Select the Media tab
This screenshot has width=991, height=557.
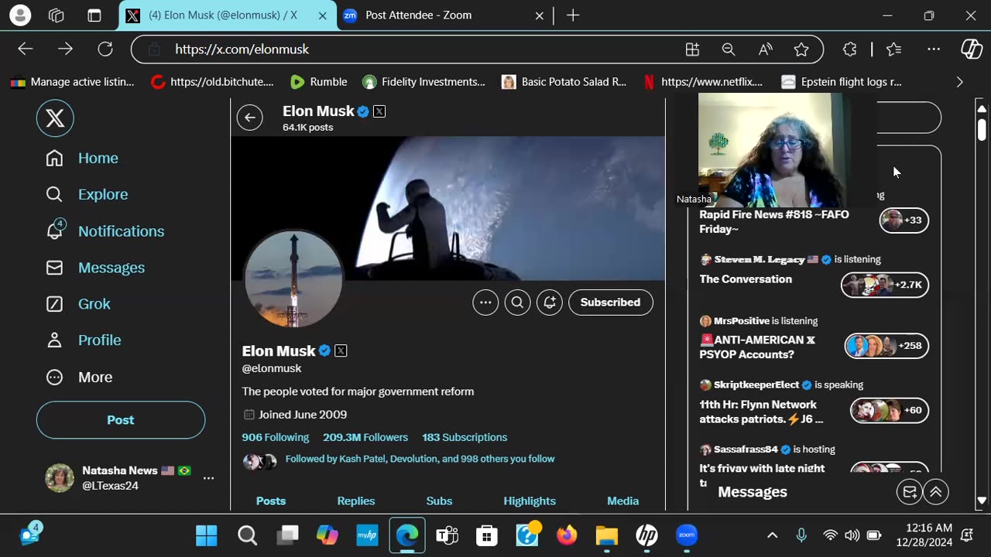point(622,501)
